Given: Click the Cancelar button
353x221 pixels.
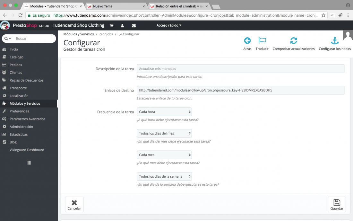Looking at the screenshot, I should 74,205.
